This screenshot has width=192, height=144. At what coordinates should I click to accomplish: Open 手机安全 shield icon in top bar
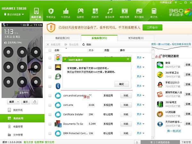[51, 11]
